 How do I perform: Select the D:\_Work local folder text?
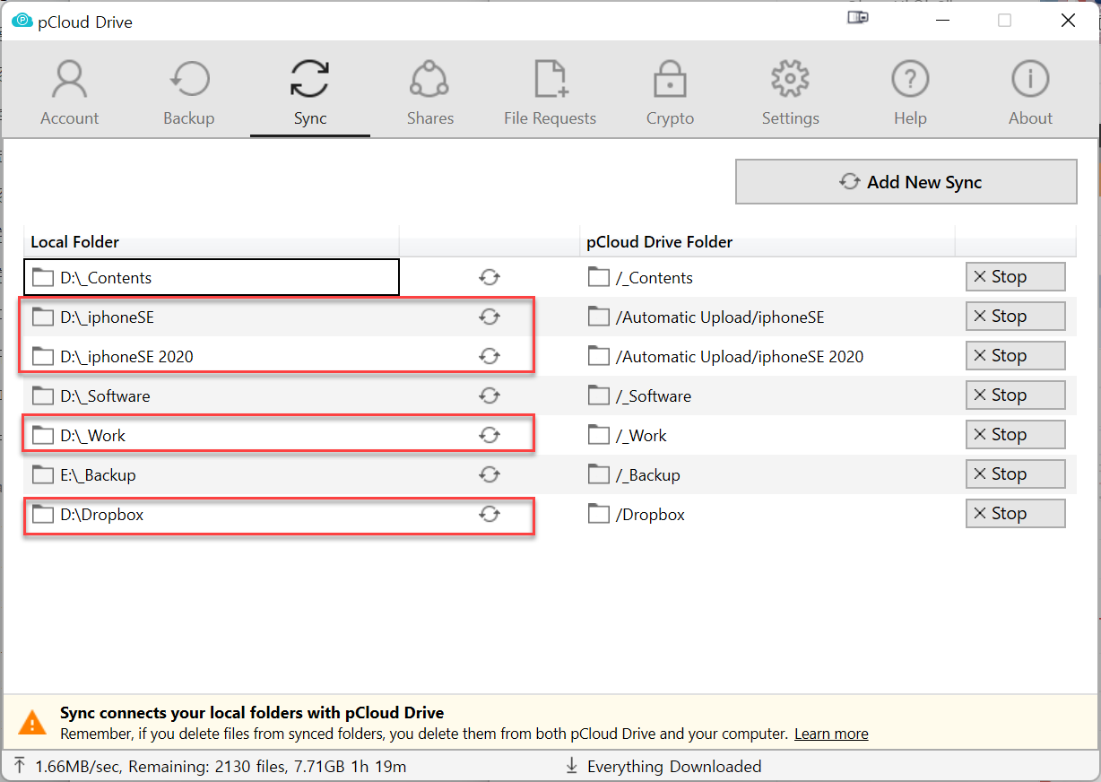[93, 435]
